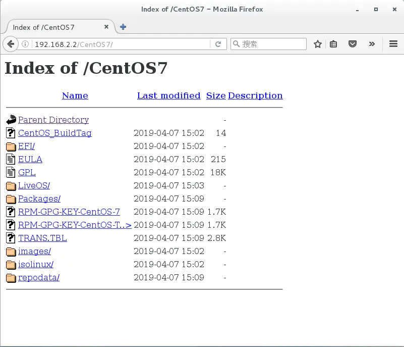
Task: Sort listing by Name column
Action: (x=75, y=95)
